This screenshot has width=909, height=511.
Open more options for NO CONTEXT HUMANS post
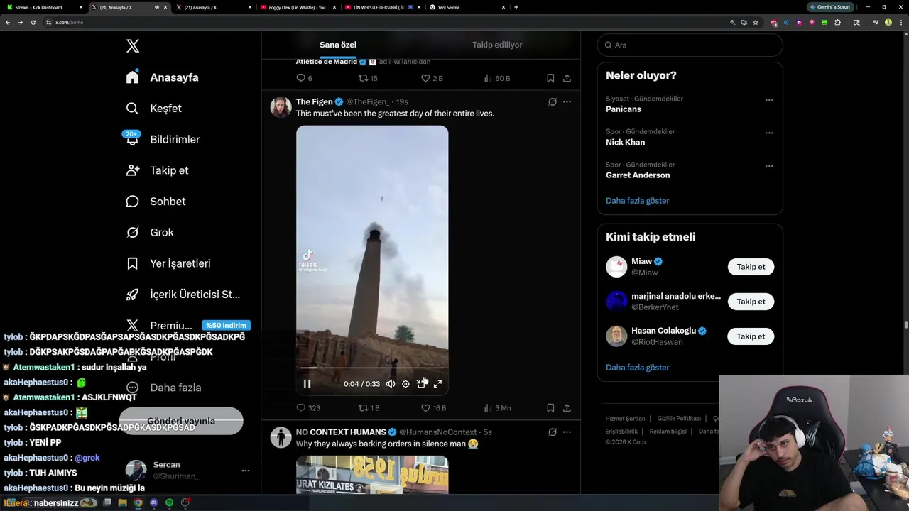coord(567,432)
